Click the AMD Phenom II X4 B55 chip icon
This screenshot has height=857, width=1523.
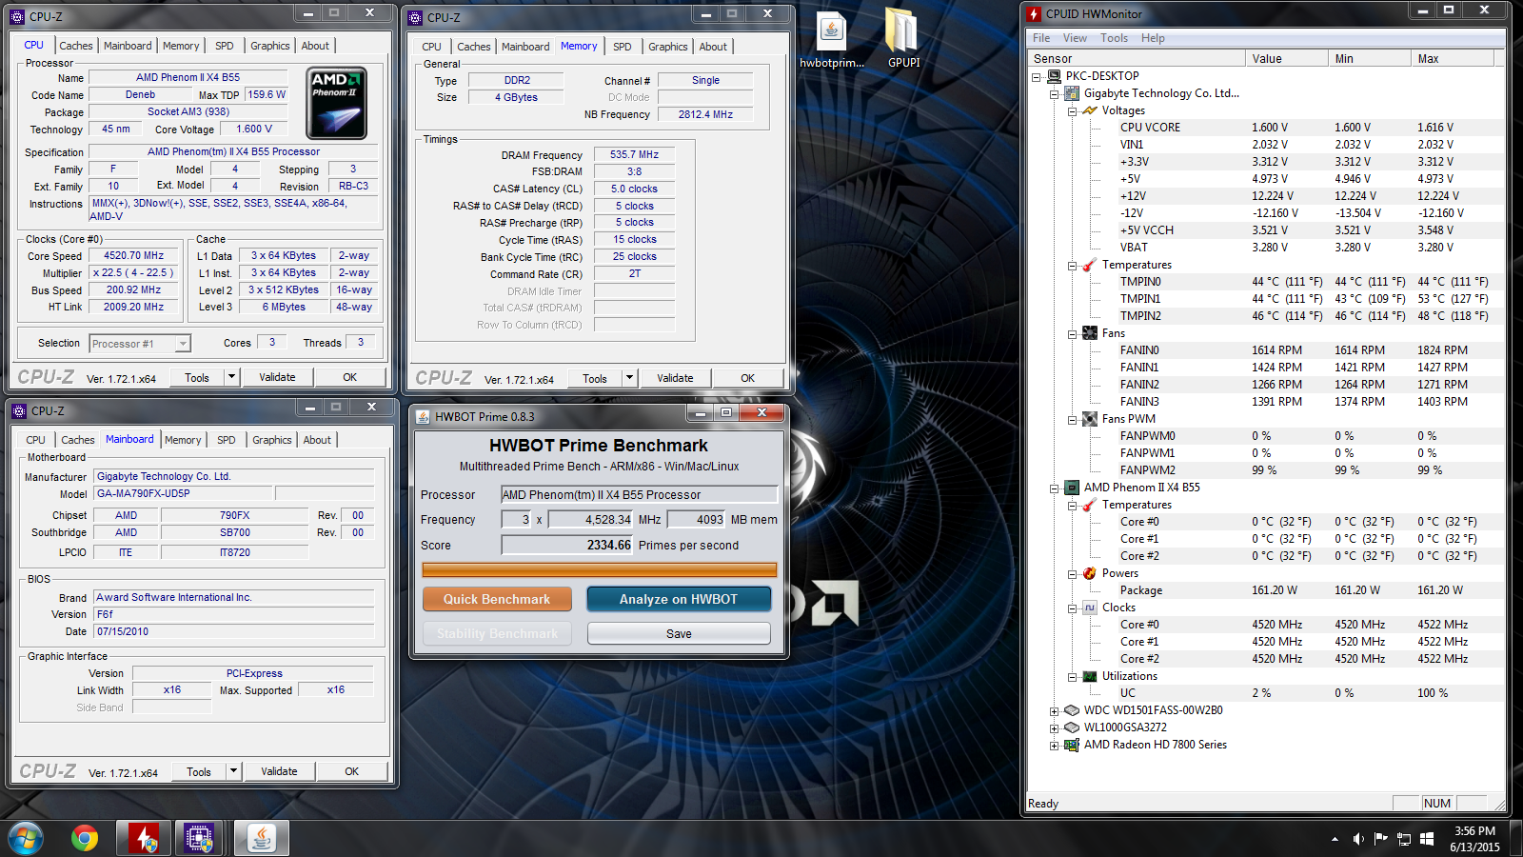point(1072,488)
